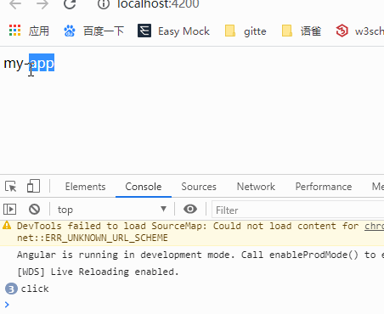The width and height of the screenshot is (384, 314).
Task: Click the console Filter input field
Action: coord(298,210)
